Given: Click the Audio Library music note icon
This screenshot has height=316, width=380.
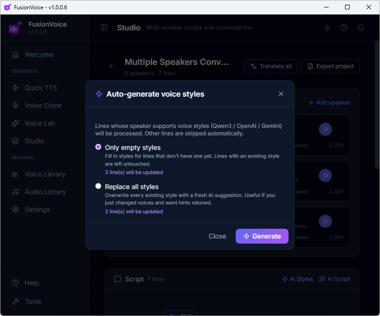Looking at the screenshot, I should point(15,192).
